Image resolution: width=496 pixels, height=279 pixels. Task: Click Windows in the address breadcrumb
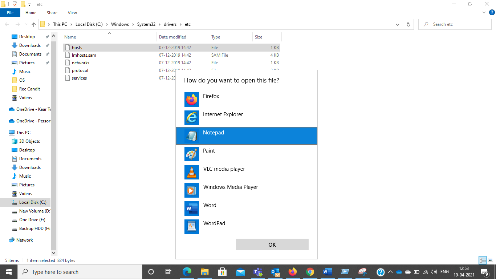120,24
